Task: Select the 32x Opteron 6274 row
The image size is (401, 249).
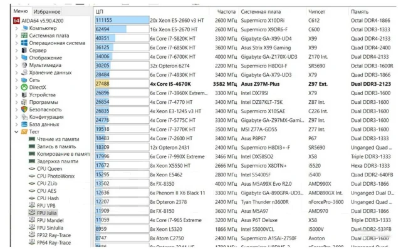Action: [x=246, y=66]
